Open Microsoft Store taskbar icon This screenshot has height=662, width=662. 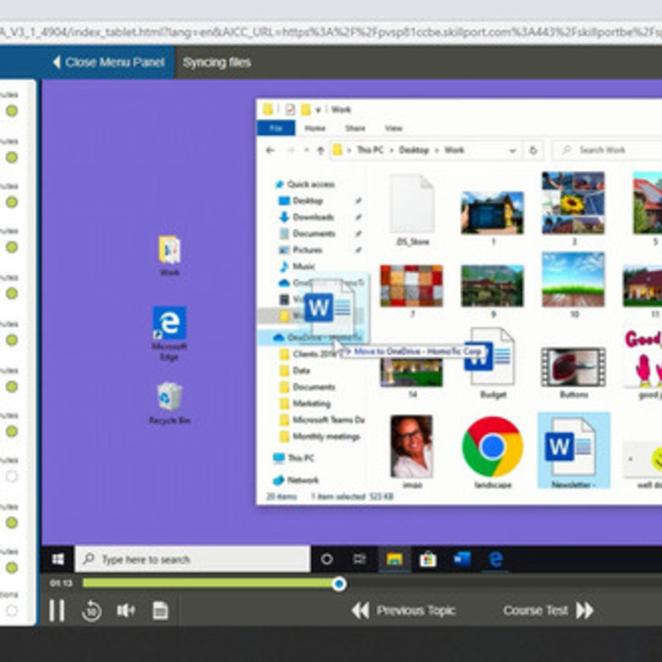click(x=428, y=559)
